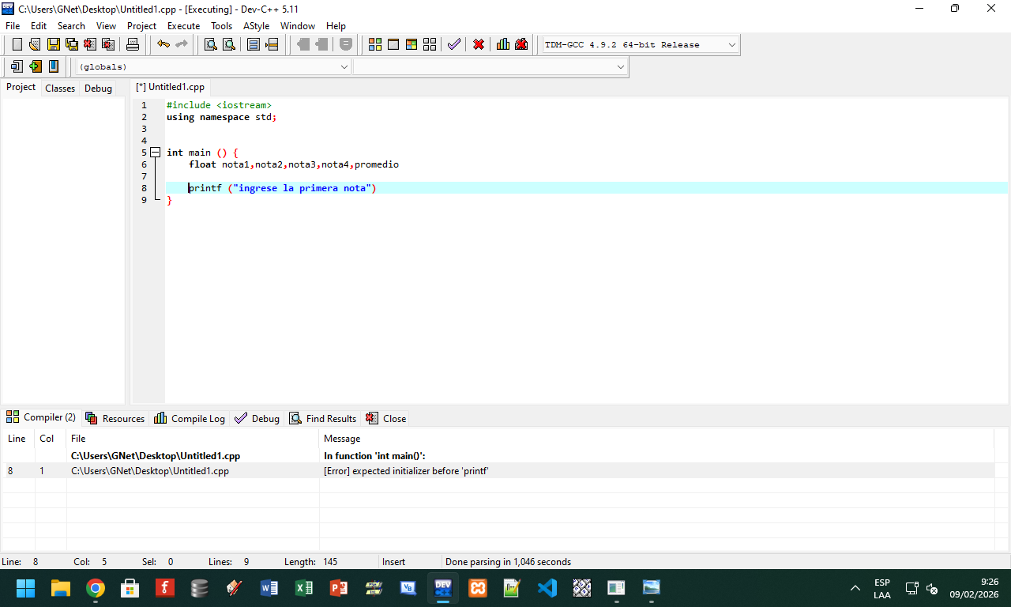
Task: Open the profile analysis chart icon
Action: tap(503, 44)
